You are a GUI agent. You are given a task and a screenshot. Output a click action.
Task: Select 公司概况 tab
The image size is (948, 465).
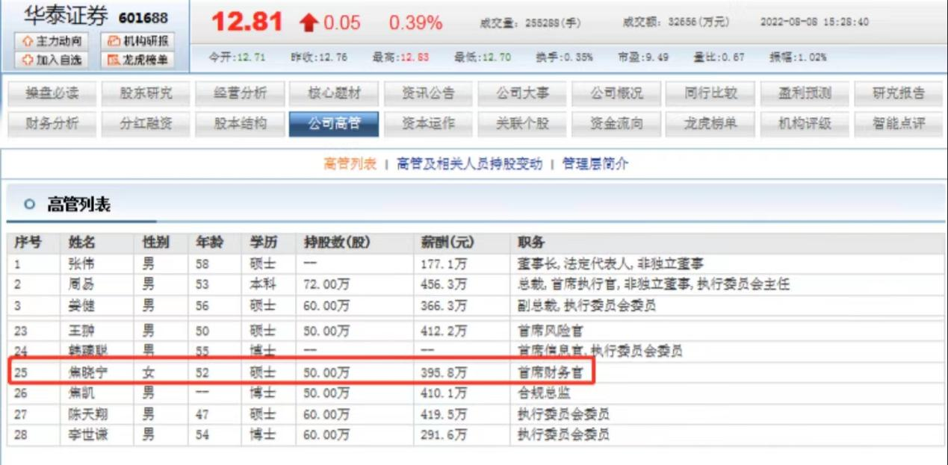616,93
